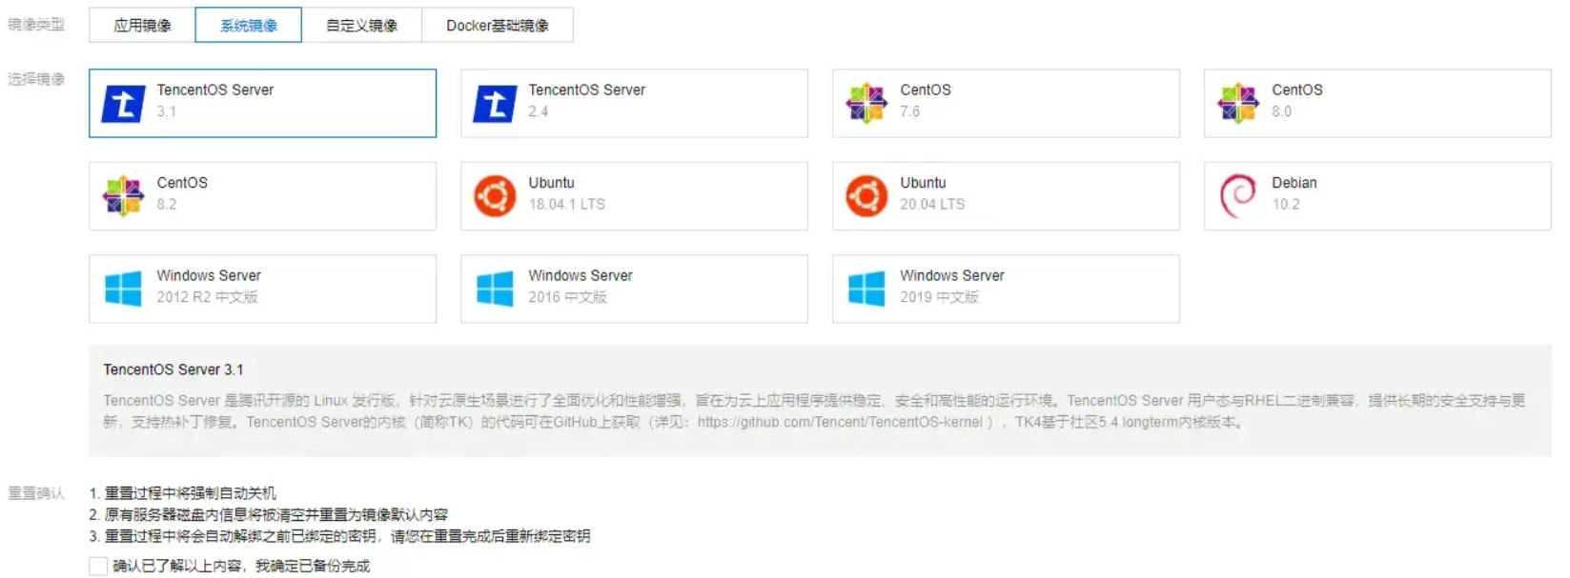Open the Docker基础镜像 tab
The height and width of the screenshot is (578, 1570).
pyautogui.click(x=497, y=26)
